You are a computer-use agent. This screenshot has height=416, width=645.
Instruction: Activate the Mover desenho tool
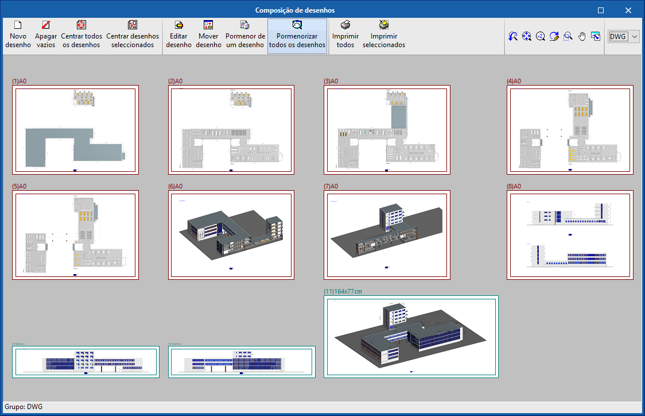pyautogui.click(x=208, y=36)
